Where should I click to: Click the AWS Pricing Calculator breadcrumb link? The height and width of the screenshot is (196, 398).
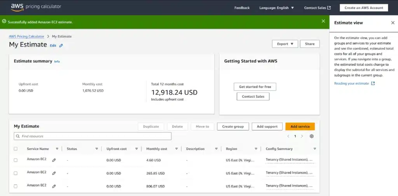[x=27, y=36]
